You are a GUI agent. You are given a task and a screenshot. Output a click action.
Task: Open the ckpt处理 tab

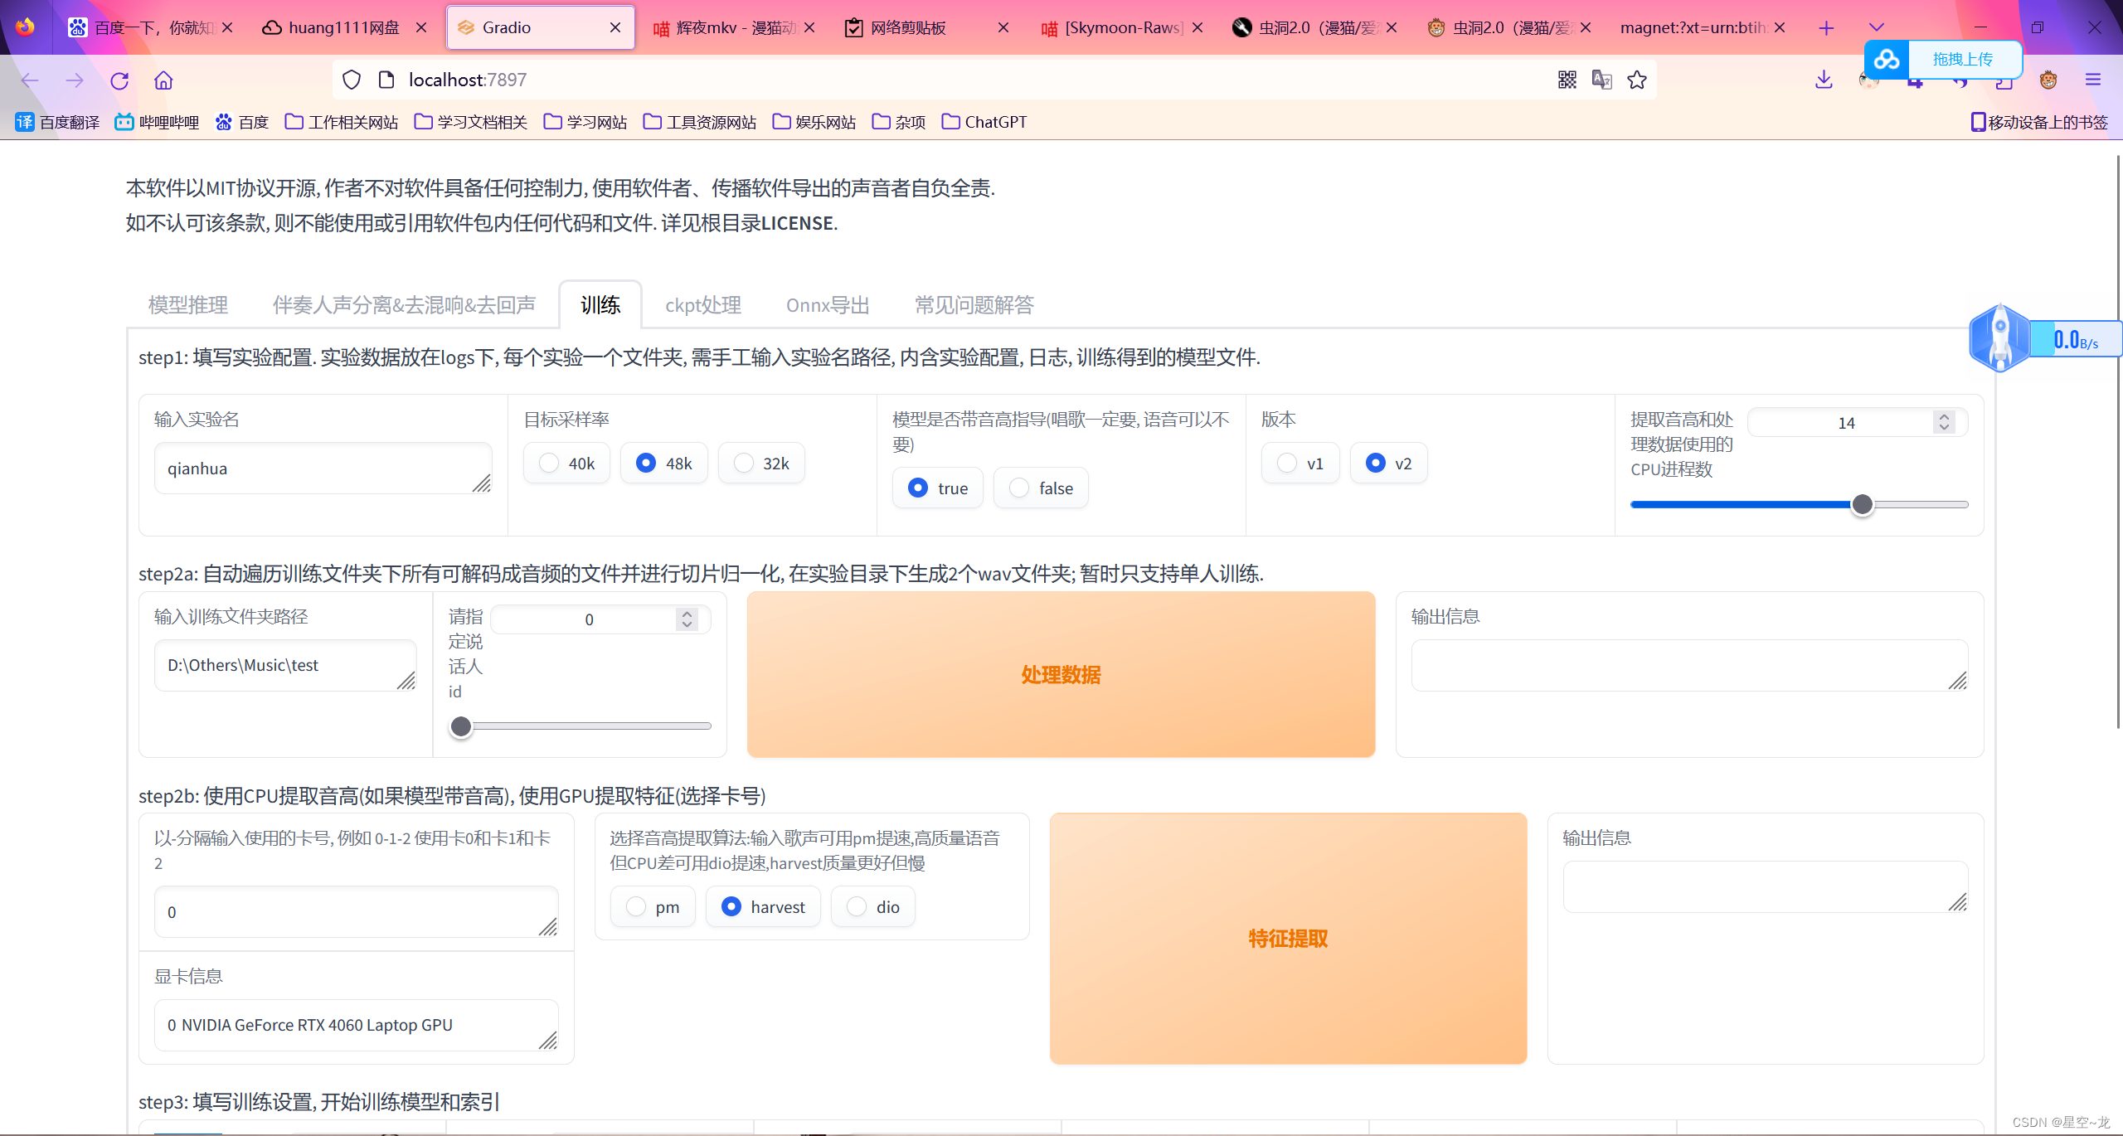[x=702, y=305]
